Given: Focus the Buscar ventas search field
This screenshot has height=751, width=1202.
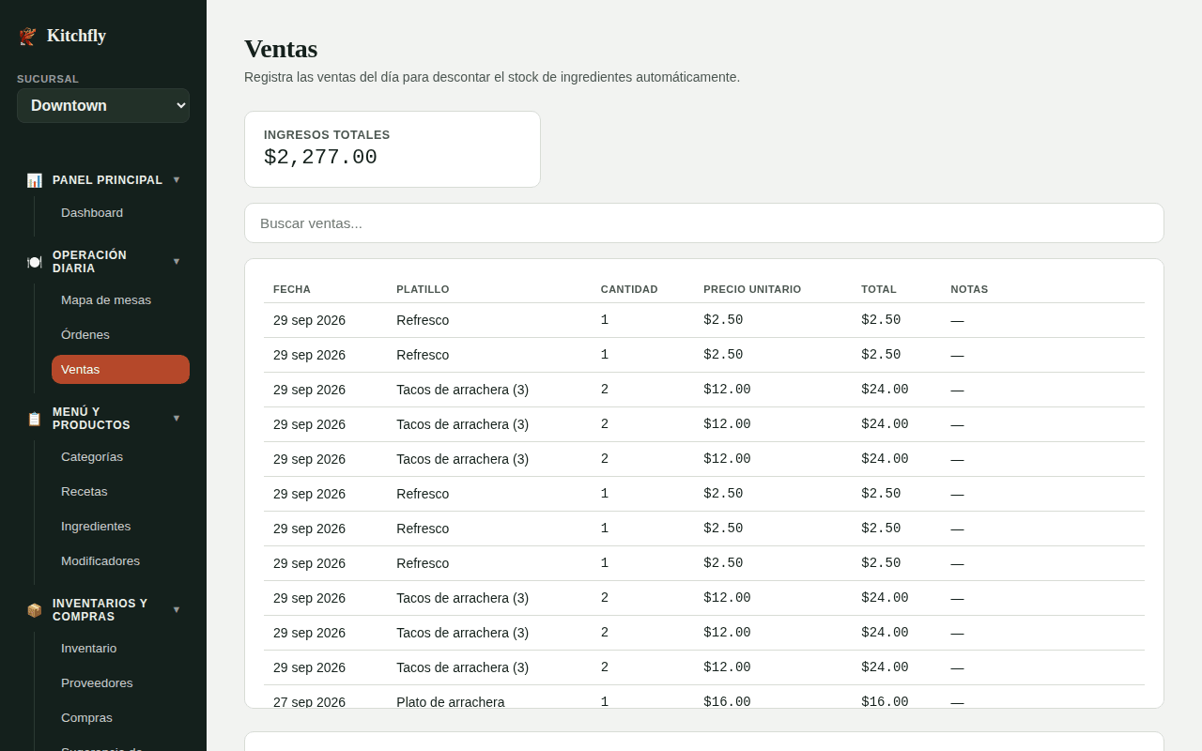Looking at the screenshot, I should [704, 223].
